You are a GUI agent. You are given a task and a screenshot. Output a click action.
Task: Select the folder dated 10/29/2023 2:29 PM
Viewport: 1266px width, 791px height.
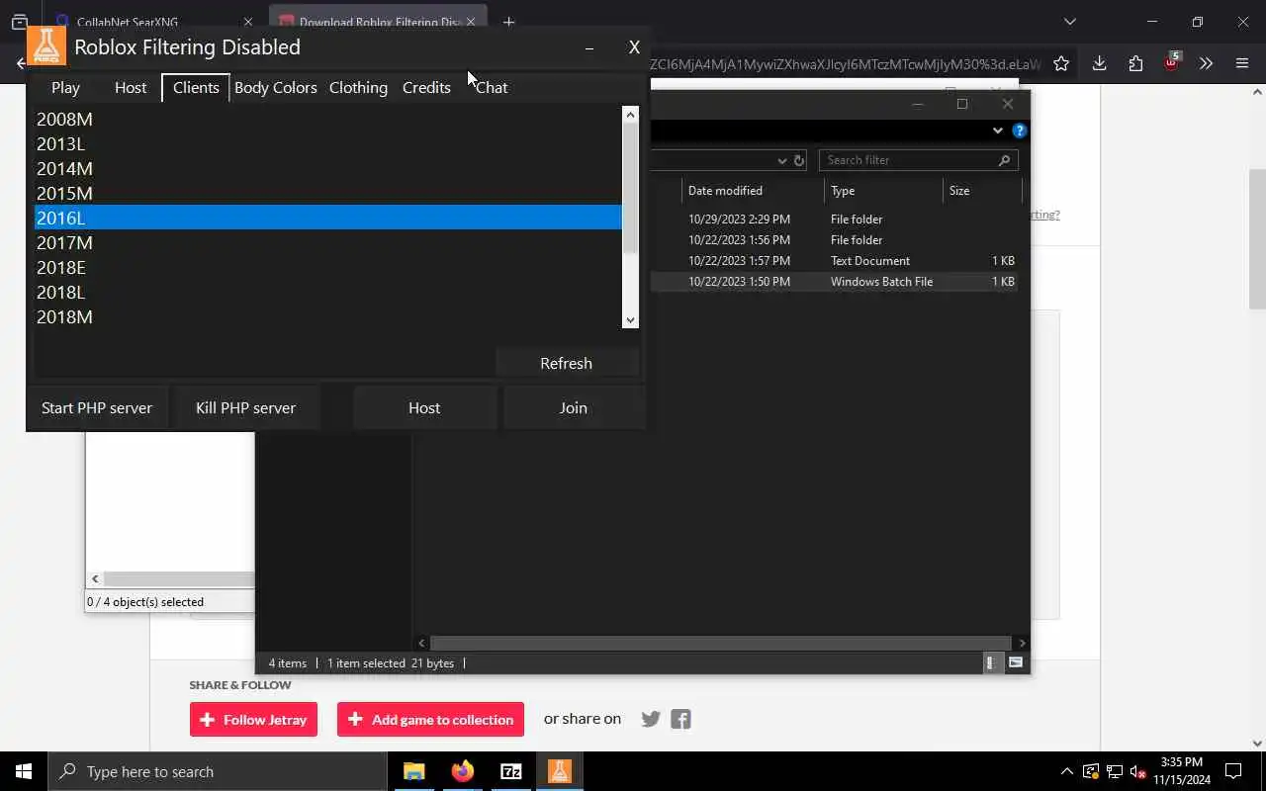[834, 220]
